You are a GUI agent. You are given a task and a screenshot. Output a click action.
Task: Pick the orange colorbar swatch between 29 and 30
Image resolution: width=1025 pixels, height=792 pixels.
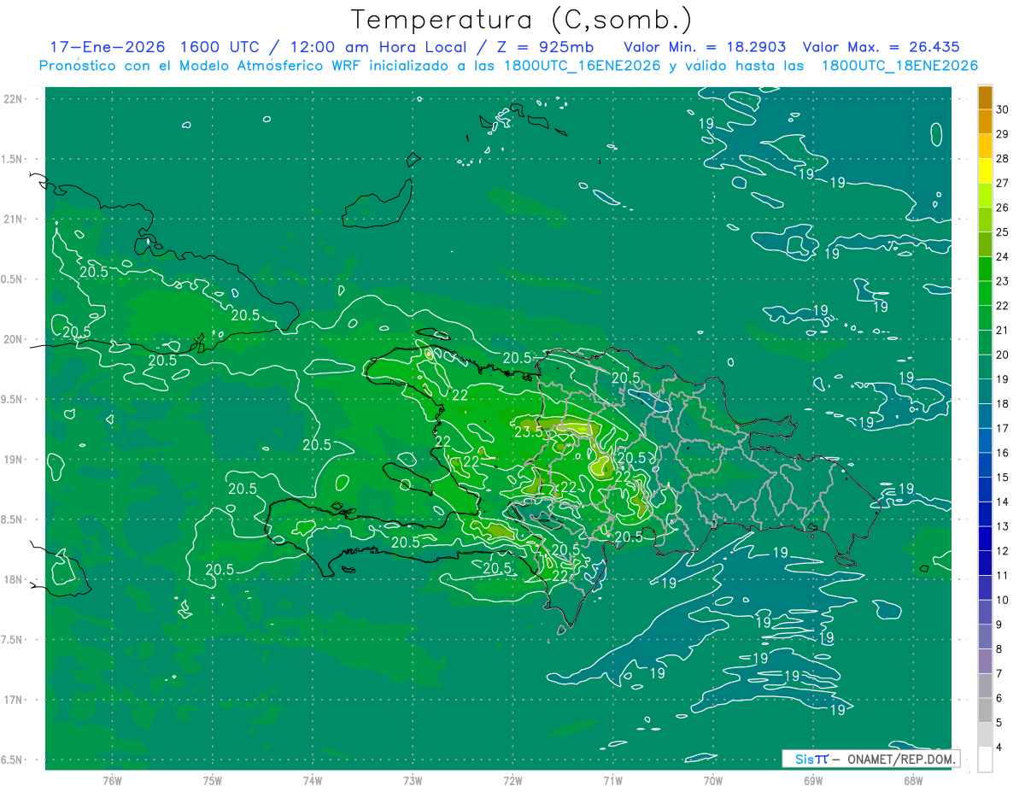pos(985,122)
